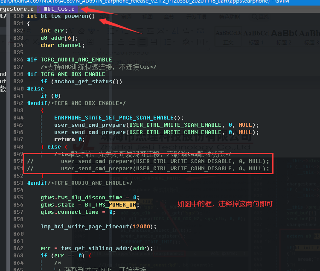Select 正文 style in Word window behind

228,38
